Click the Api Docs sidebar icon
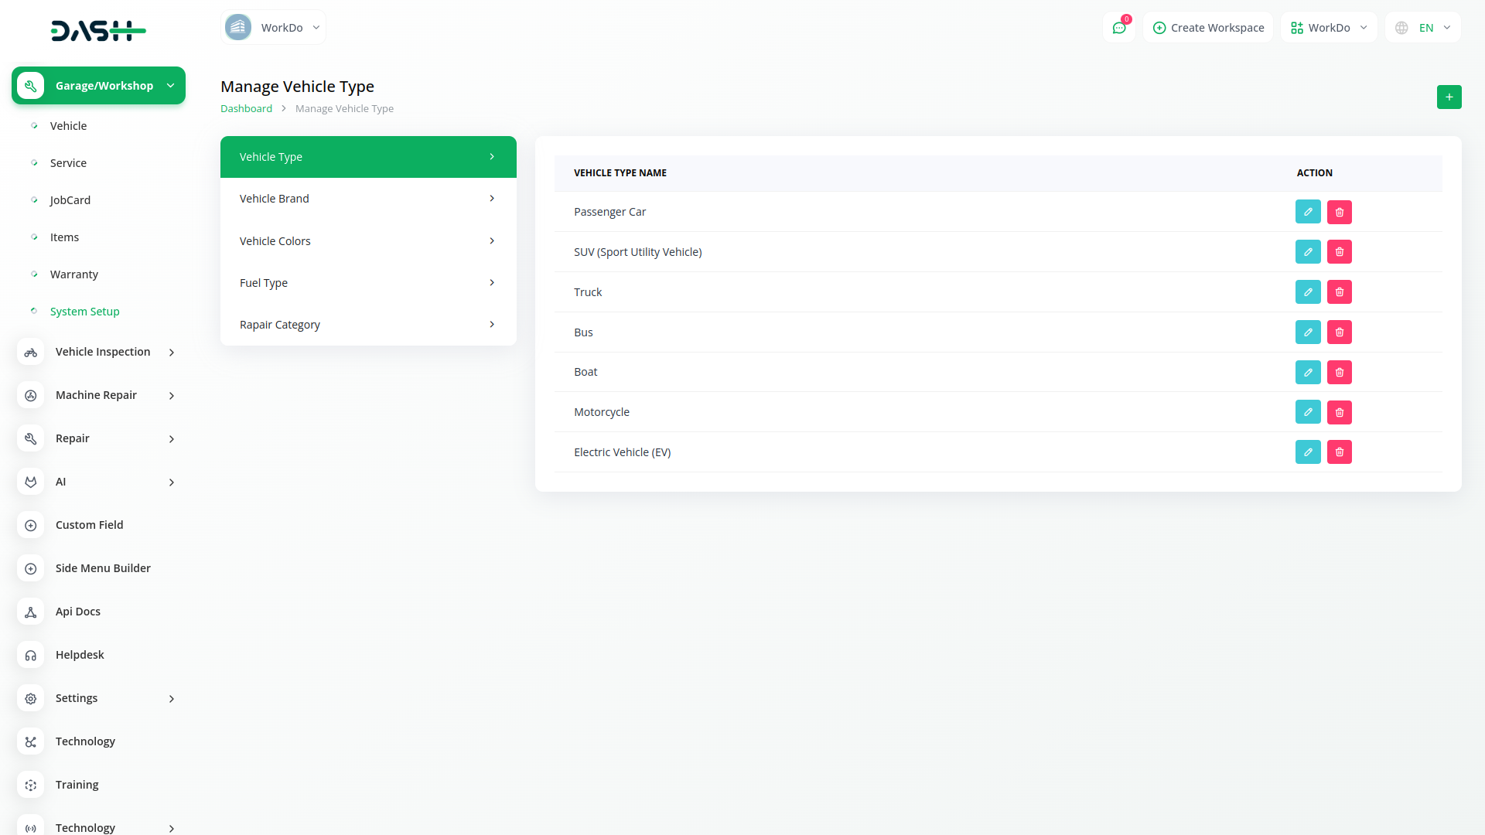The width and height of the screenshot is (1485, 835). (x=31, y=612)
